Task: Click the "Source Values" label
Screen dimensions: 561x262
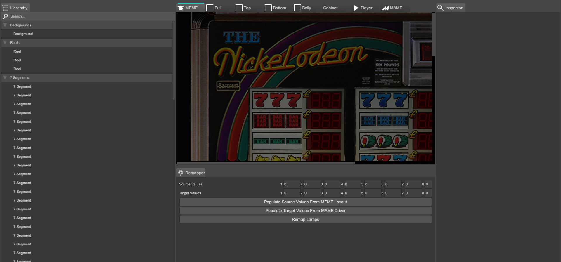Action: tap(191, 184)
